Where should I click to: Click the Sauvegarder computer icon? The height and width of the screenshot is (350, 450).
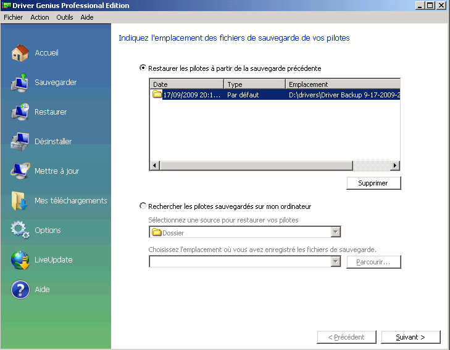point(20,83)
